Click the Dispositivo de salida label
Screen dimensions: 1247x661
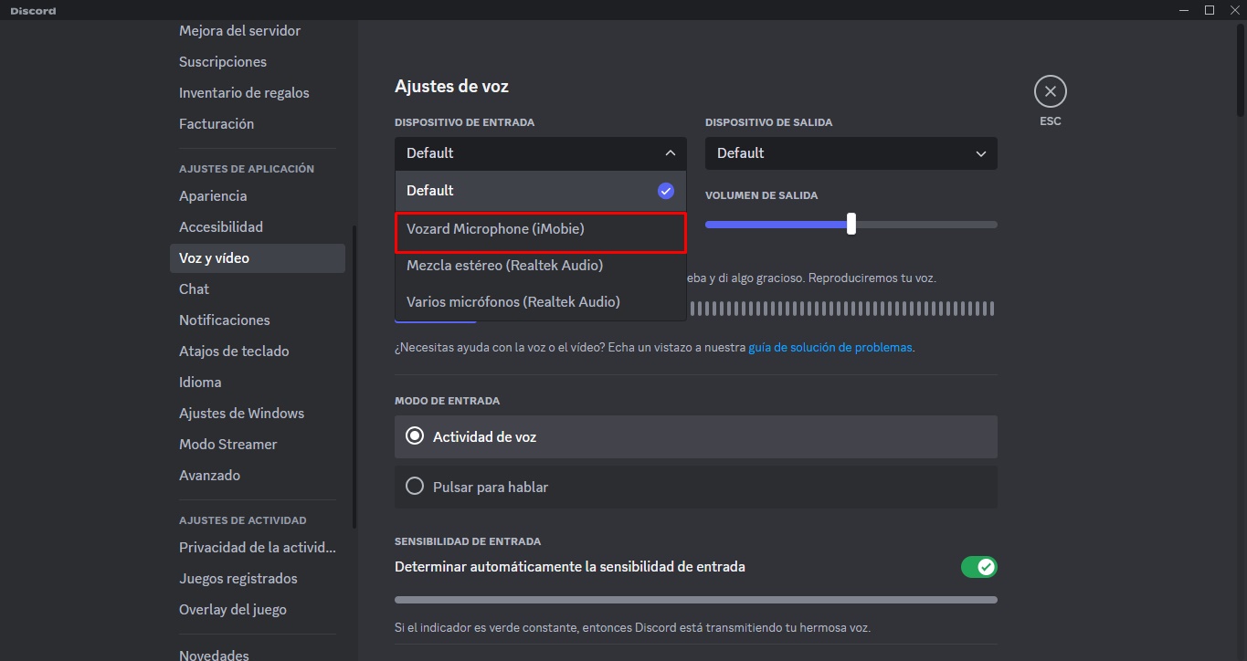tap(768, 122)
